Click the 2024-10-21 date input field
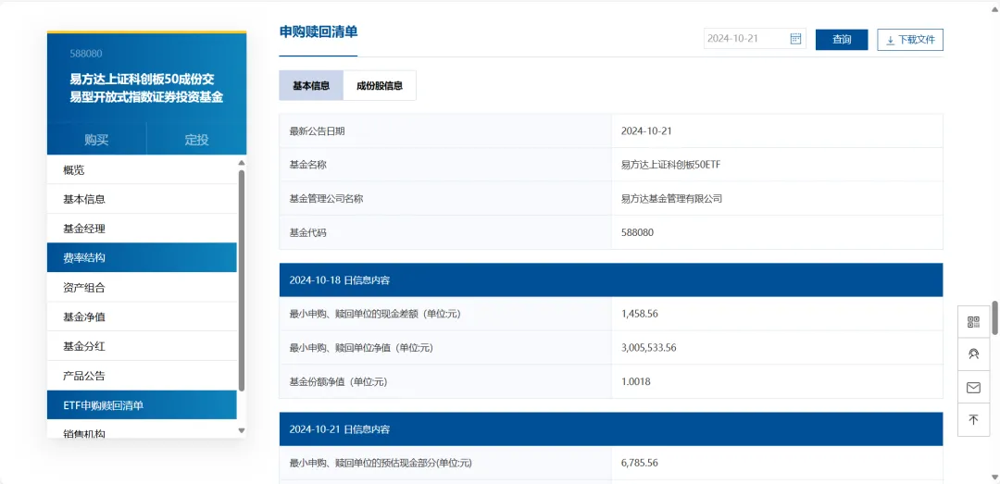This screenshot has width=1000, height=484. pos(756,39)
